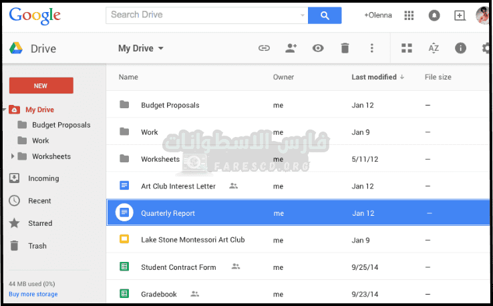Open Google apps grid launcher
The width and height of the screenshot is (493, 306).
coord(409,15)
